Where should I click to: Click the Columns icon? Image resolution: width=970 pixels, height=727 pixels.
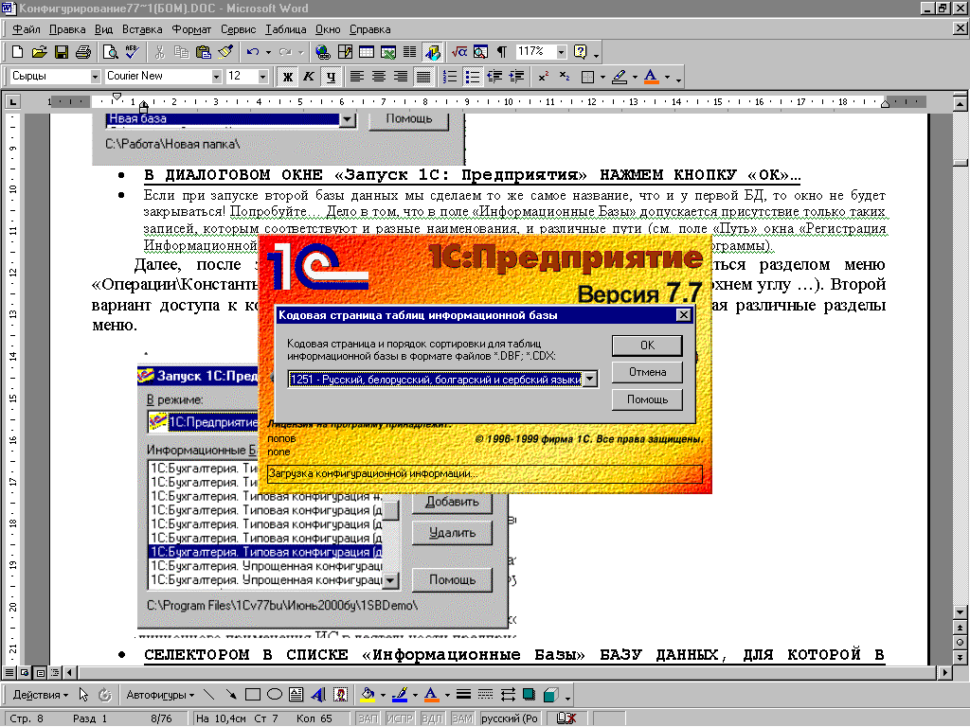point(409,52)
